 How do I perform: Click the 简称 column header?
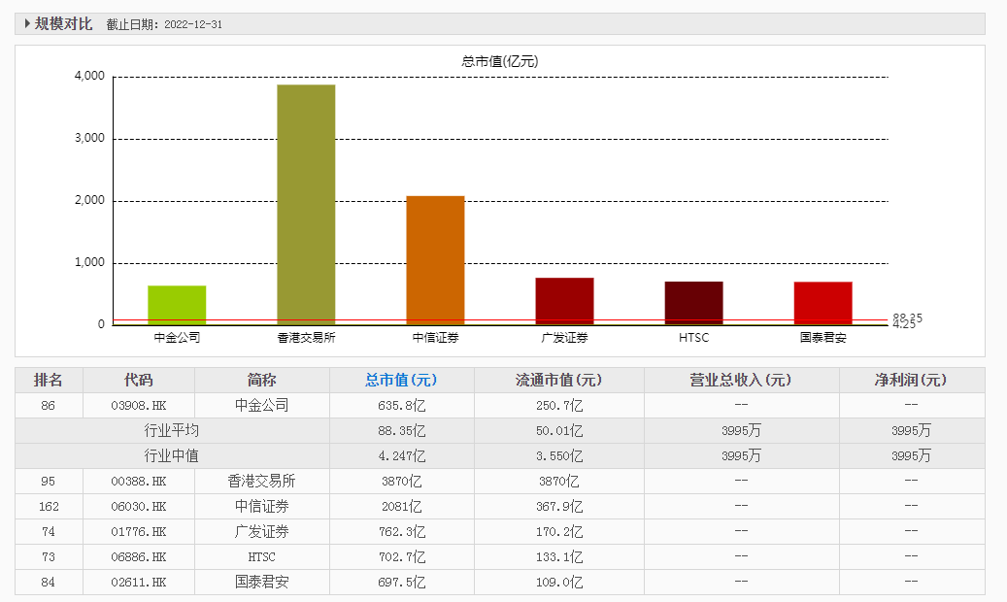coord(261,380)
